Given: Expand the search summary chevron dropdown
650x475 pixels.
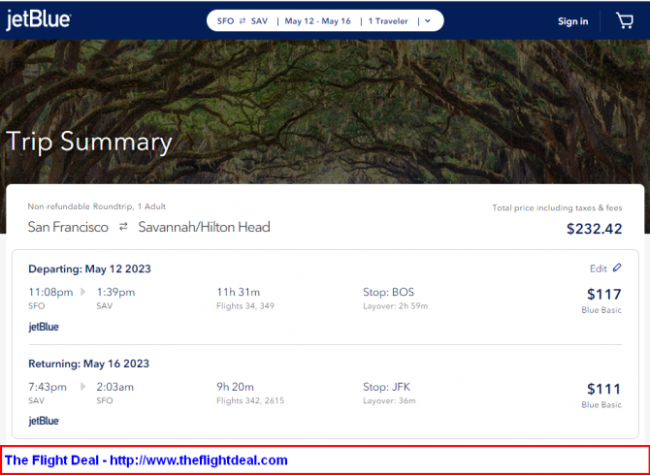Looking at the screenshot, I should [x=428, y=21].
